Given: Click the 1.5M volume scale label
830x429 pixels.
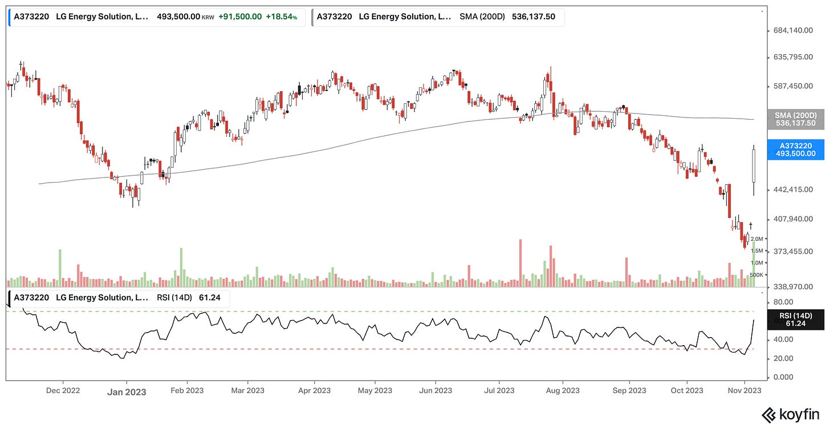Looking at the screenshot, I should (757, 250).
